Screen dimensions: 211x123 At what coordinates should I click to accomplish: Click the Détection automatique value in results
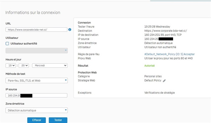(158, 43)
